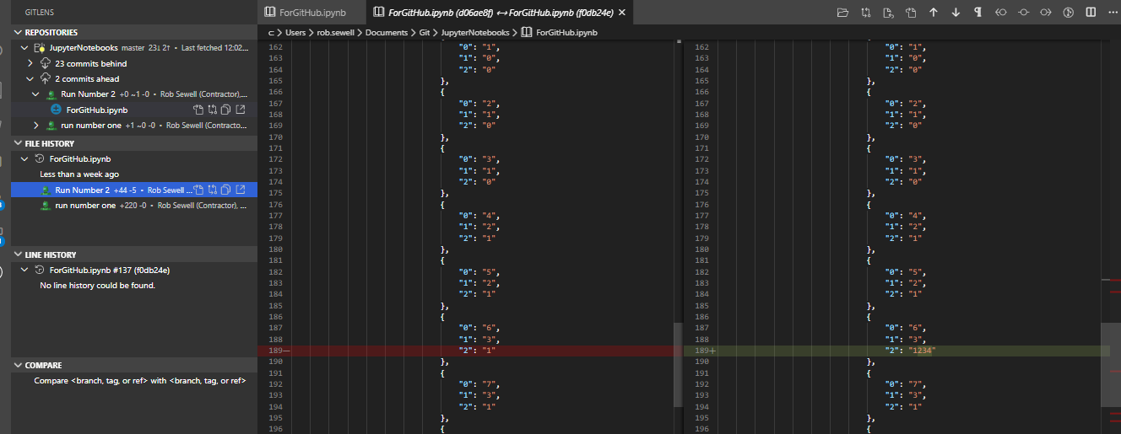Copy icon on highlighted Run Number 2 row
1121x434 pixels.
coord(226,190)
